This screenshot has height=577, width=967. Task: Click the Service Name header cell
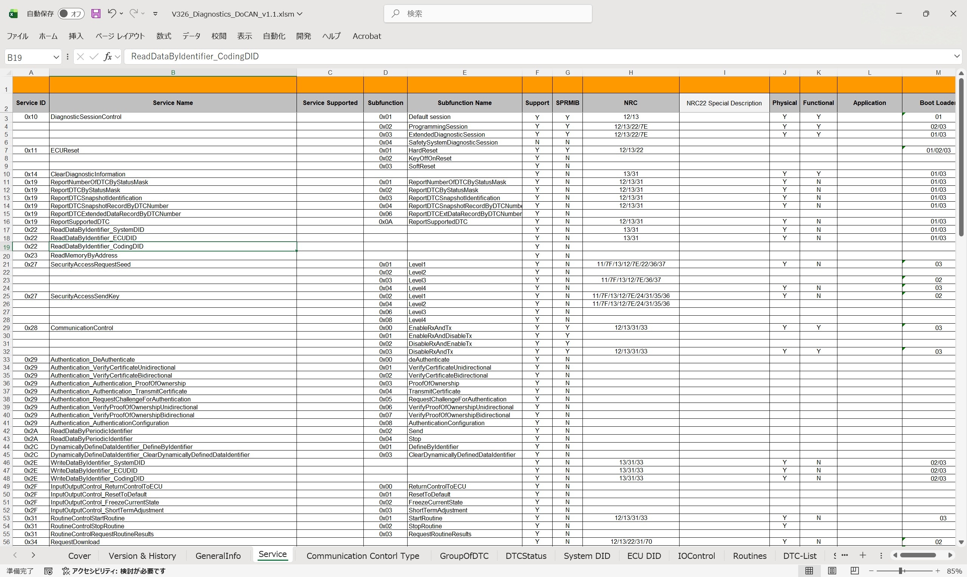pos(173,103)
